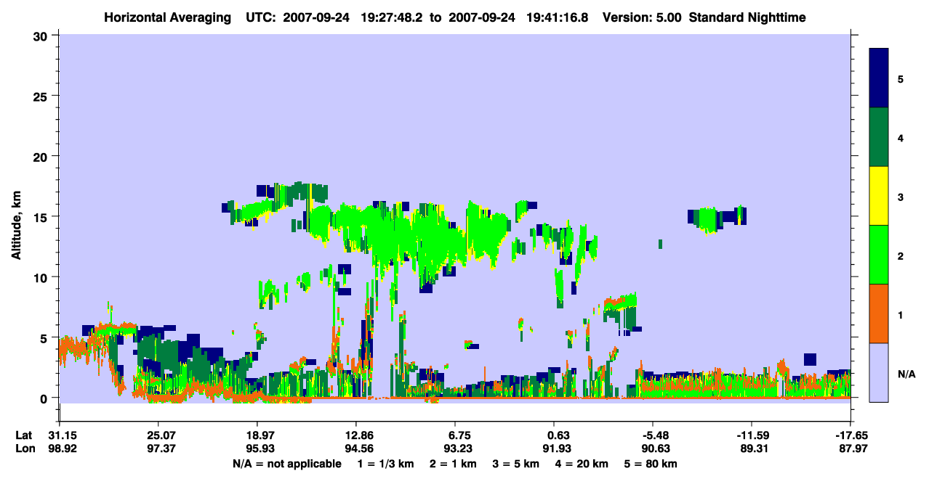Click the y-axis tick label 25

click(x=41, y=97)
